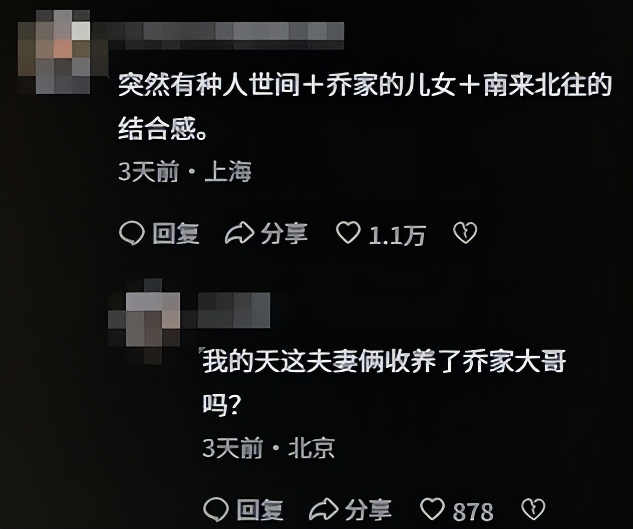Click the reply bubble icon on Shanghai comment
The width and height of the screenshot is (633, 529).
pos(132,233)
